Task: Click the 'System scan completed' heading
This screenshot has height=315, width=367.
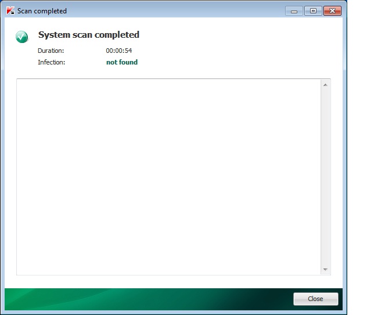Action: [x=89, y=35]
